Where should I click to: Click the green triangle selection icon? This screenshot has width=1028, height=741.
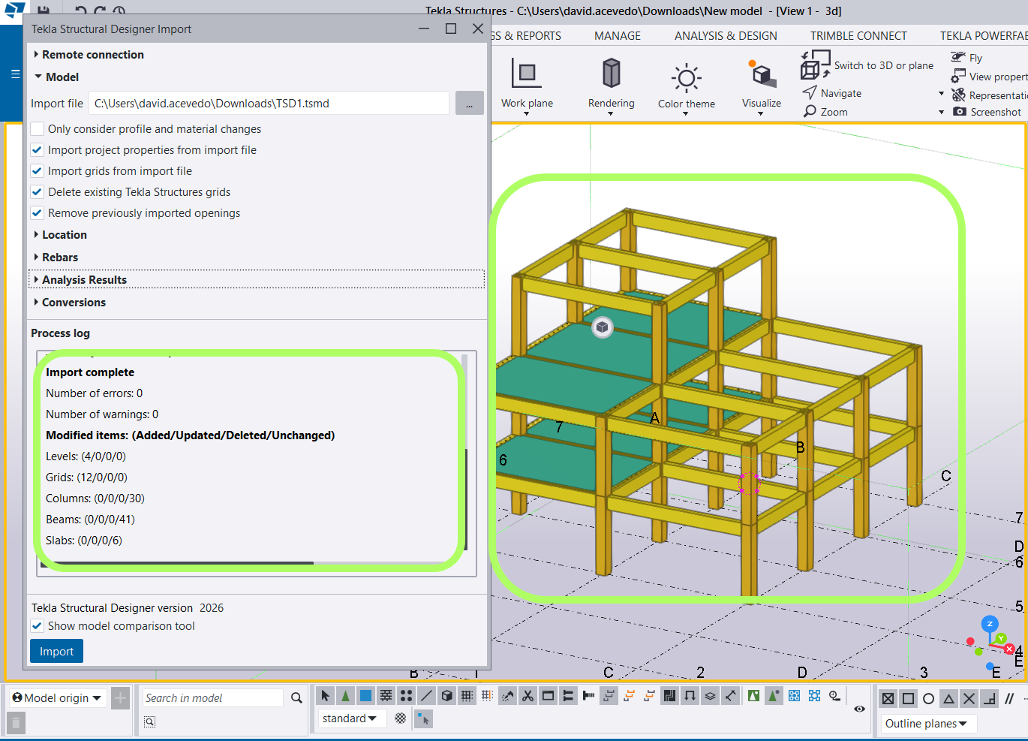pyautogui.click(x=345, y=696)
